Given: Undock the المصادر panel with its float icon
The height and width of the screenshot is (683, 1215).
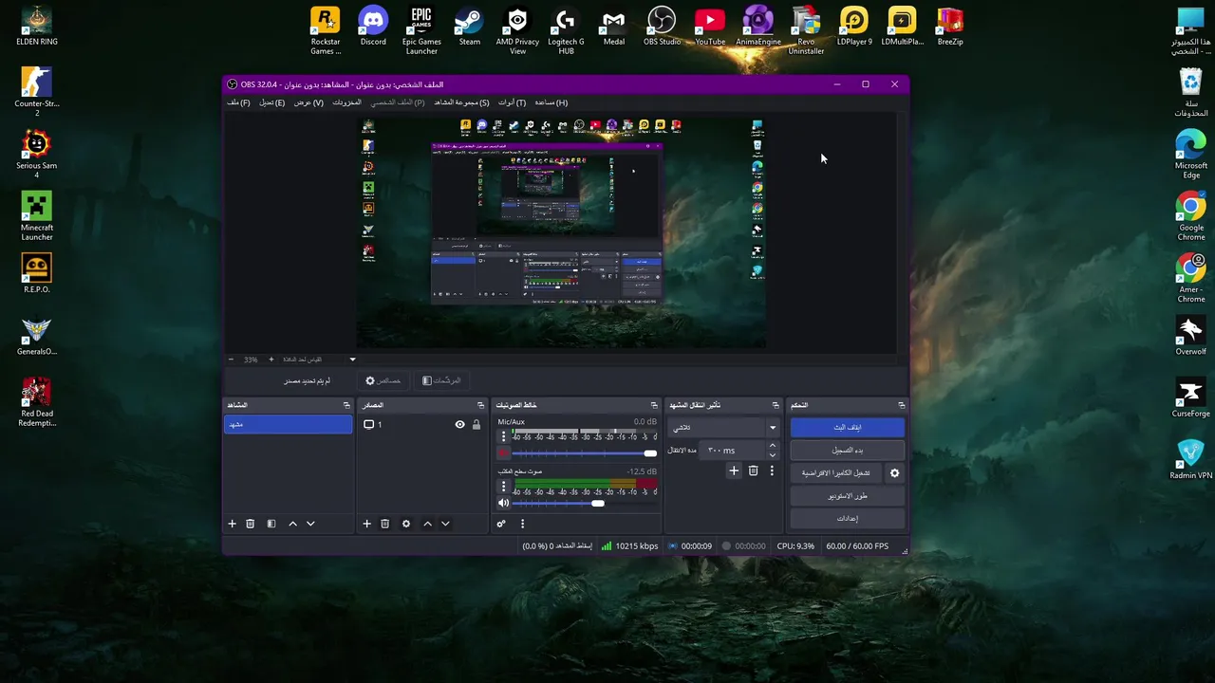Looking at the screenshot, I should pos(480,405).
